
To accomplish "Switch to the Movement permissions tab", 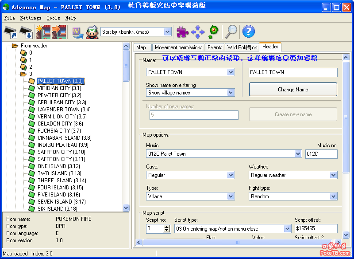I will (178, 47).
